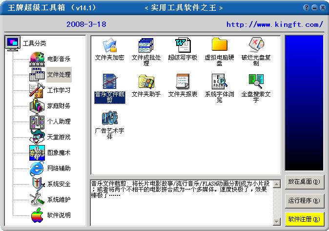
Task: Click the 全盘搜索文字 magnifier icon
Action: click(x=256, y=82)
